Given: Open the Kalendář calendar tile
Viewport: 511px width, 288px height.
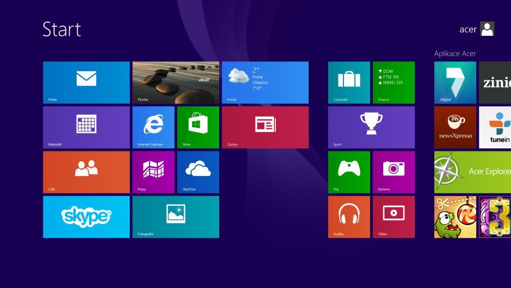Looking at the screenshot, I should tap(86, 127).
